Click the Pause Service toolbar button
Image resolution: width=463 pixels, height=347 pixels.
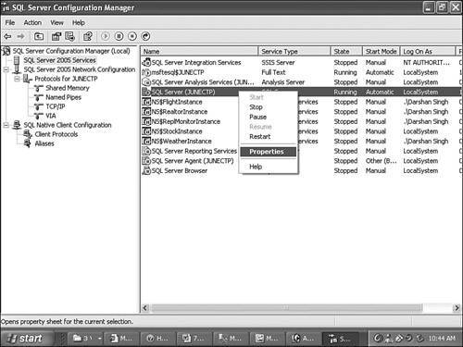coord(119,36)
